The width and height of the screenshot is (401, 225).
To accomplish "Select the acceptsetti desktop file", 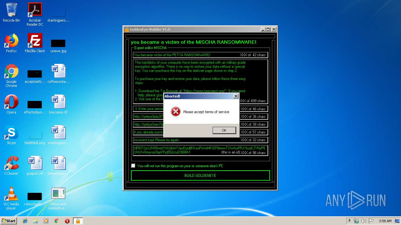I will (x=35, y=77).
